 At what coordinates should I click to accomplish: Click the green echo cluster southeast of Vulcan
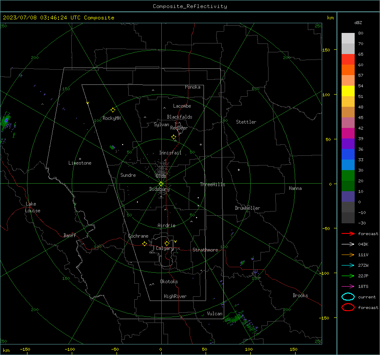233,317
